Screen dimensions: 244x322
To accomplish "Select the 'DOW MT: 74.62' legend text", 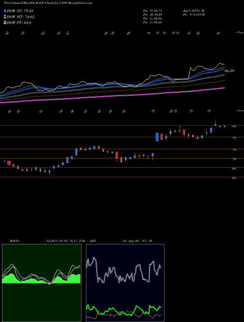I will coord(20,17).
